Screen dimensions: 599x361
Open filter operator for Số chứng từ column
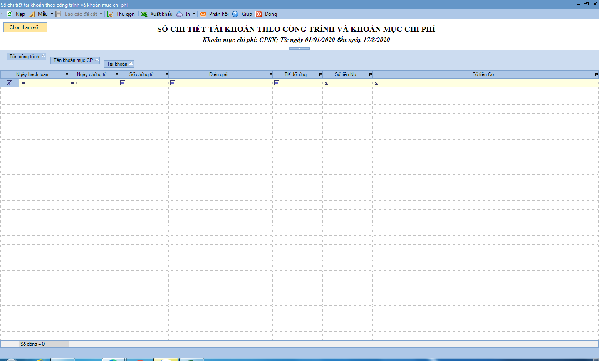coord(123,83)
